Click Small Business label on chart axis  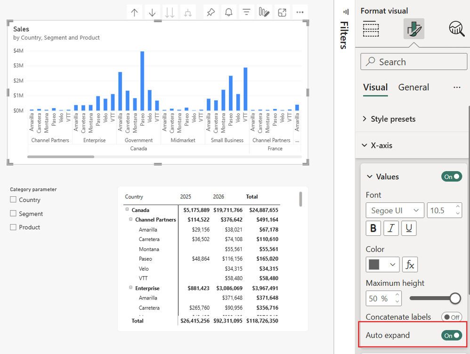[x=227, y=140]
